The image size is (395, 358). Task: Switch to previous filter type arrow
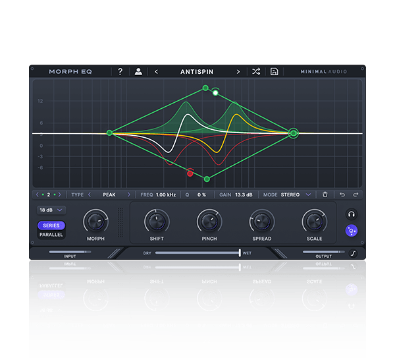(x=90, y=194)
